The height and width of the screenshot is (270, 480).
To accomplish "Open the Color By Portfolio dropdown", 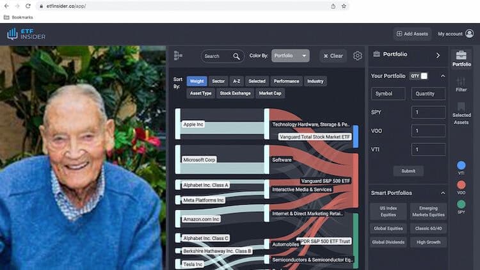I will click(x=290, y=56).
